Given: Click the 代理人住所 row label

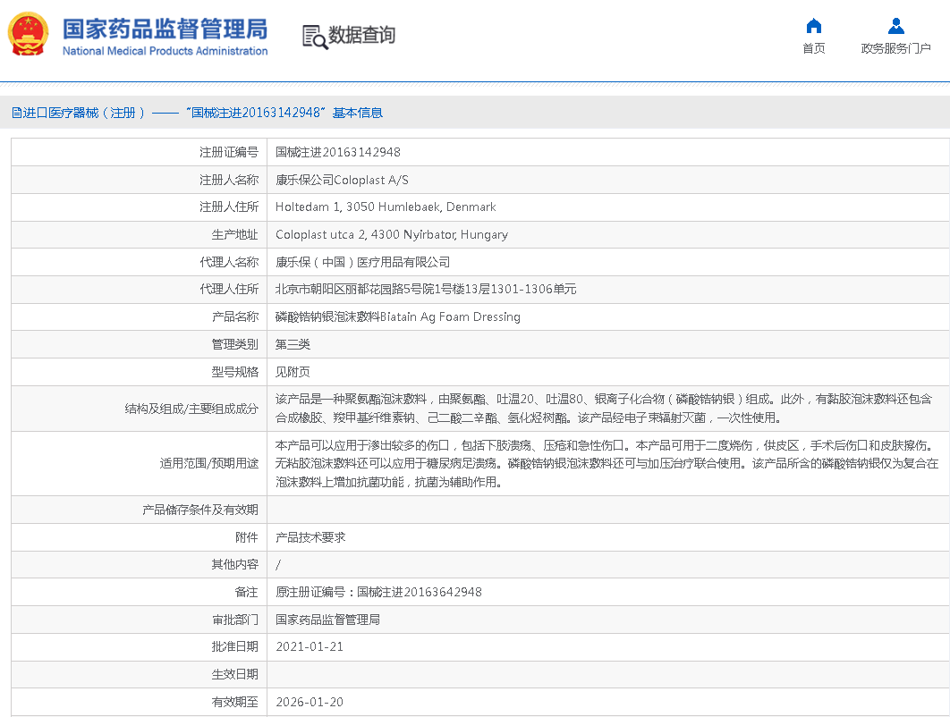Looking at the screenshot, I should 229,290.
